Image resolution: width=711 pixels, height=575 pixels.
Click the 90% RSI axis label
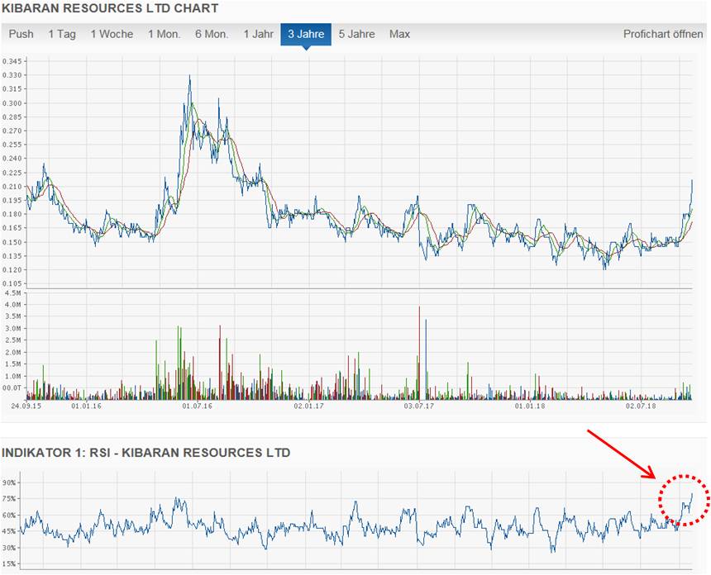pos(9,482)
